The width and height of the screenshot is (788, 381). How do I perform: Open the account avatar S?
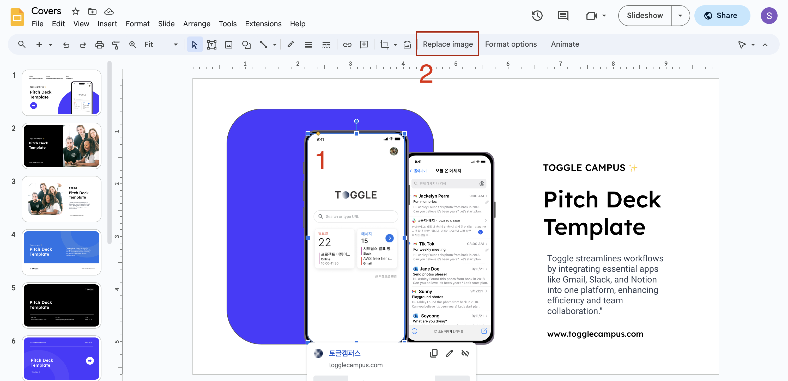click(x=769, y=16)
